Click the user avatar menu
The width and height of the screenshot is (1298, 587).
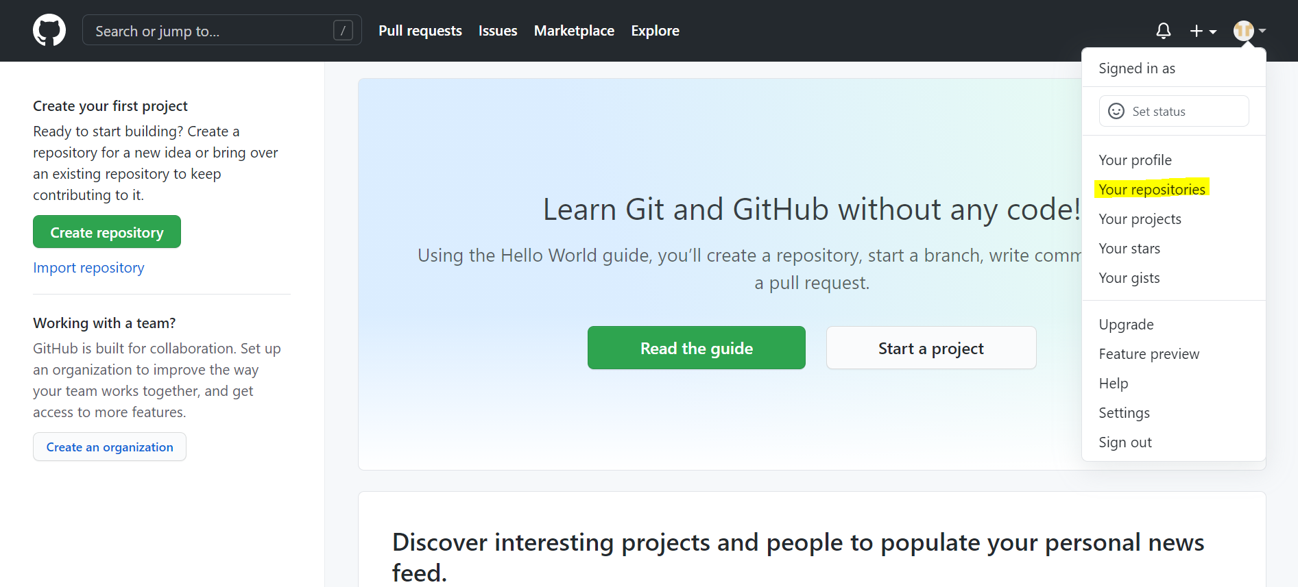pos(1249,31)
